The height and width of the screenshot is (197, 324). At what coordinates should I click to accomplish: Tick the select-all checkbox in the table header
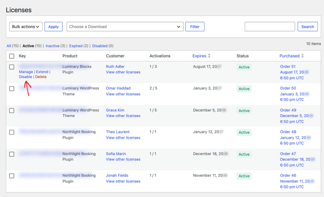[x=12, y=56]
